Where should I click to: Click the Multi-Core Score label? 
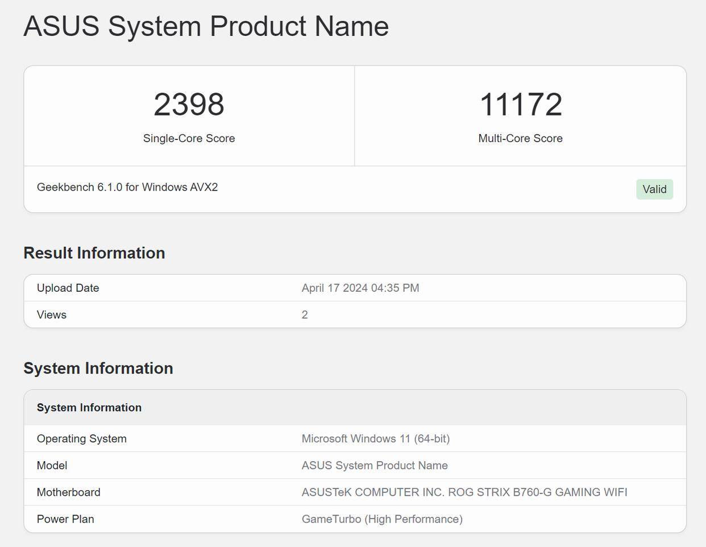click(x=521, y=138)
